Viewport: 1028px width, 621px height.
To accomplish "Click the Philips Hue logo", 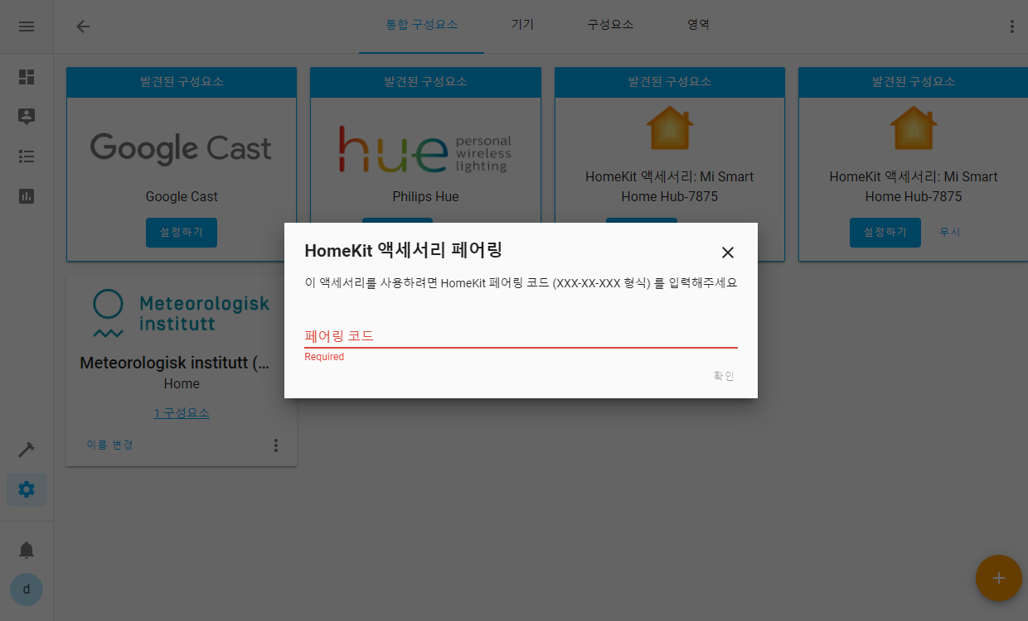I will click(x=425, y=149).
